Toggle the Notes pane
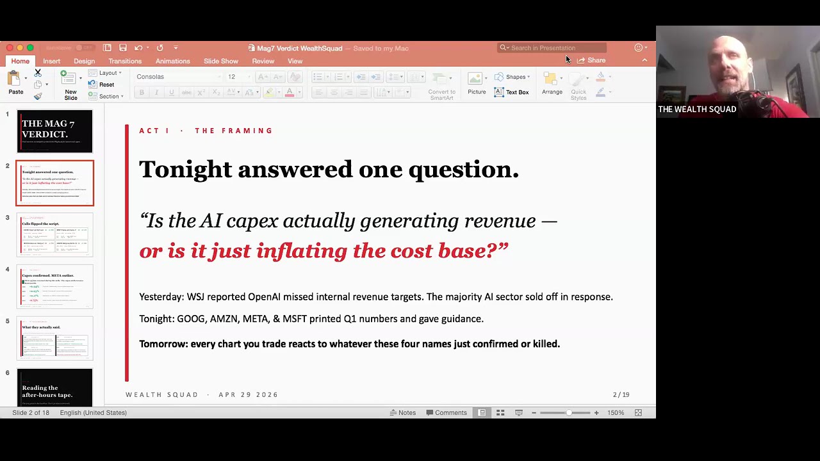Screen dimensions: 820x461 (x=403, y=413)
